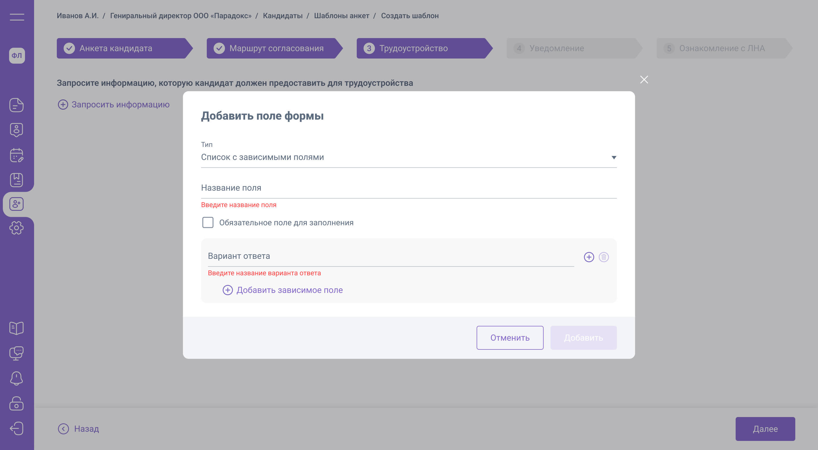Open the settings gear in sidebar
Viewport: 818px width, 450px height.
[16, 228]
